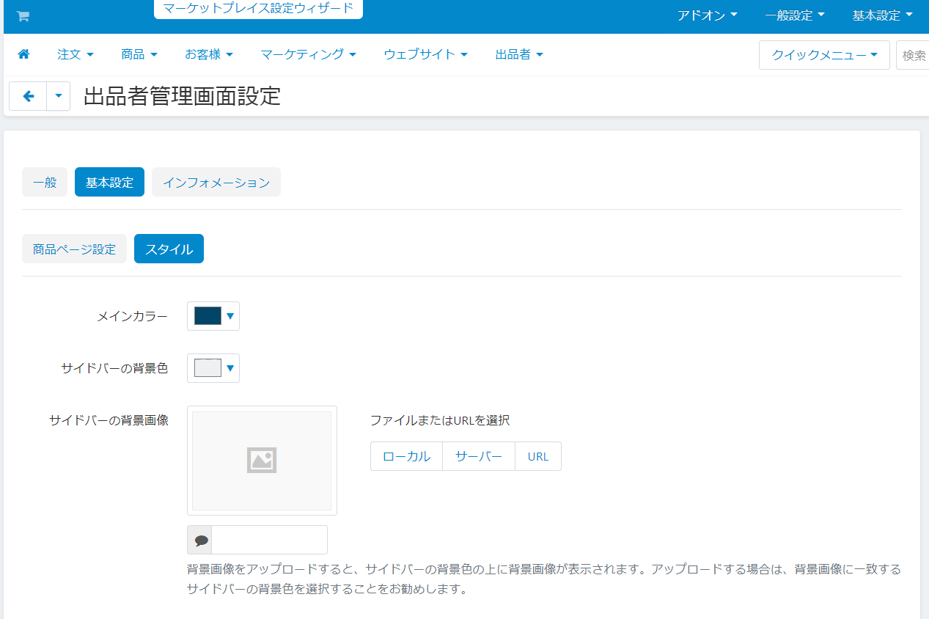Expand the アドオン menu
The height and width of the screenshot is (619, 929).
pos(707,15)
